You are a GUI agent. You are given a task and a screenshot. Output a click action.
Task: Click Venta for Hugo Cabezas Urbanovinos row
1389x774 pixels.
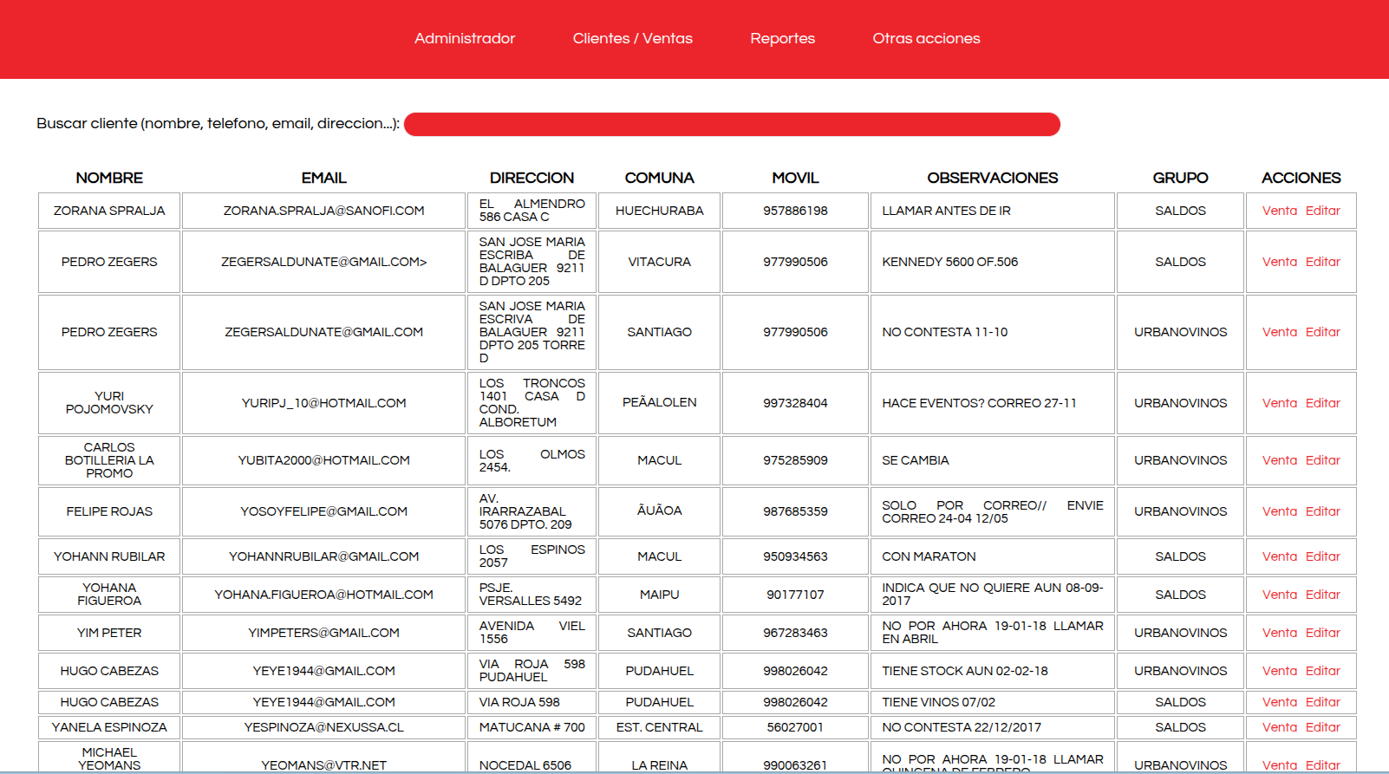pyautogui.click(x=1279, y=671)
